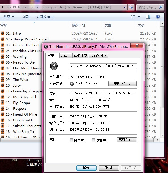
Task: Click file icon for 13 - Big Poppa
Action: click(2, 103)
